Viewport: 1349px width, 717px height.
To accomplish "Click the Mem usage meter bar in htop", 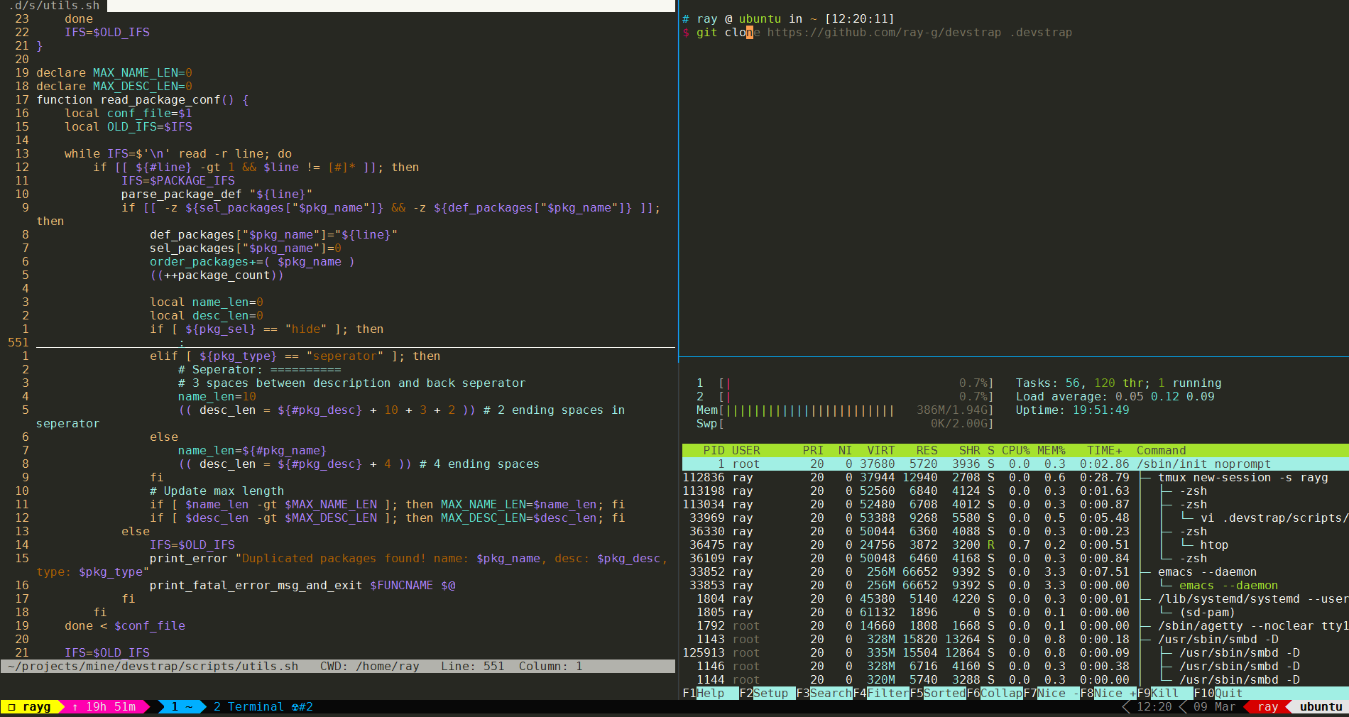I will (x=845, y=410).
